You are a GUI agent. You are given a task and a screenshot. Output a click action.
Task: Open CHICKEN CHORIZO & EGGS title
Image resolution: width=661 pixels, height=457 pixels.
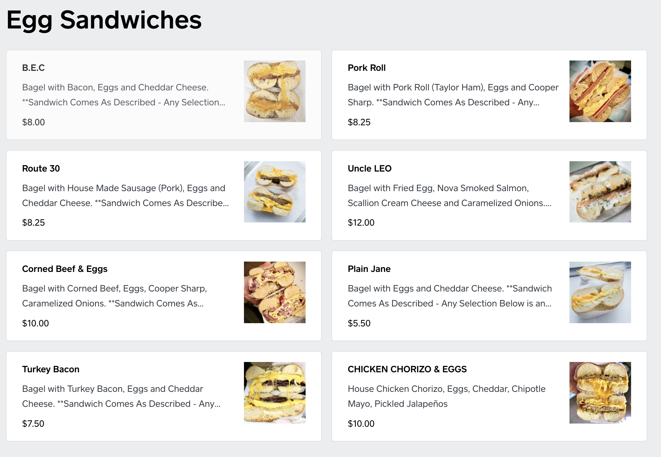click(407, 369)
